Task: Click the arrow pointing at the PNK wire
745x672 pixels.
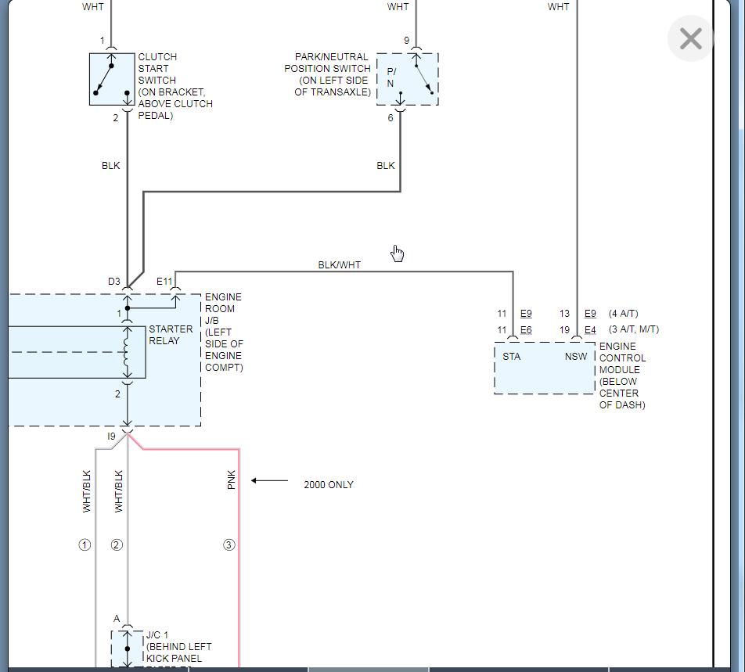Action: click(x=269, y=480)
